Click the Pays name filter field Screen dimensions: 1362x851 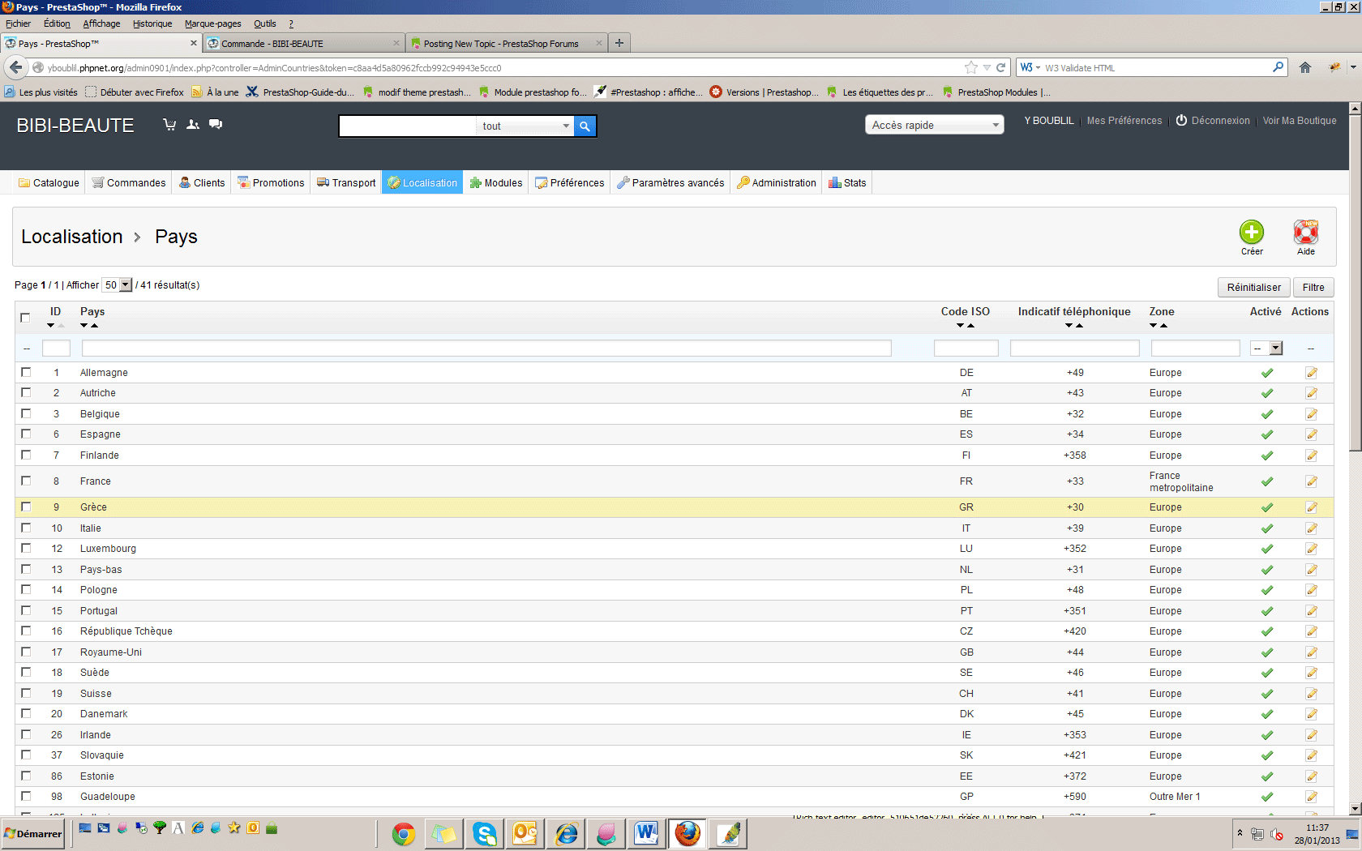(486, 348)
